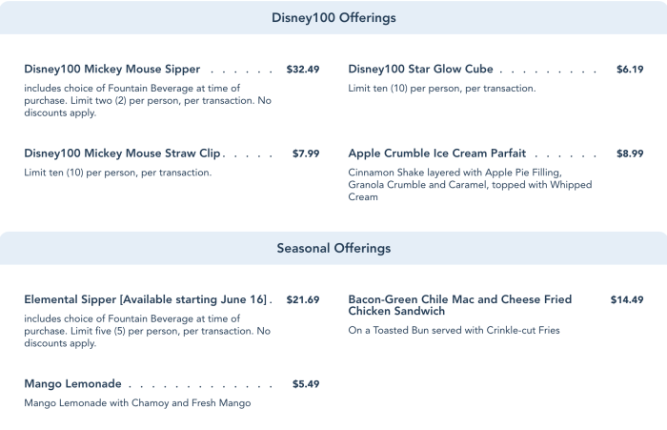
Task: Select the Disney100 Star Glow Cube item
Action: [420, 70]
